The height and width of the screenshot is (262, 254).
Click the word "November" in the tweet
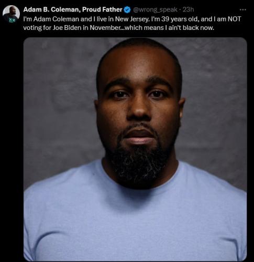pos(104,28)
